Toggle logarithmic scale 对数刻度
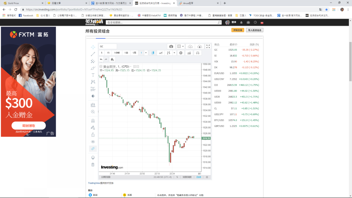The height and width of the screenshot is (198, 352). (187, 177)
